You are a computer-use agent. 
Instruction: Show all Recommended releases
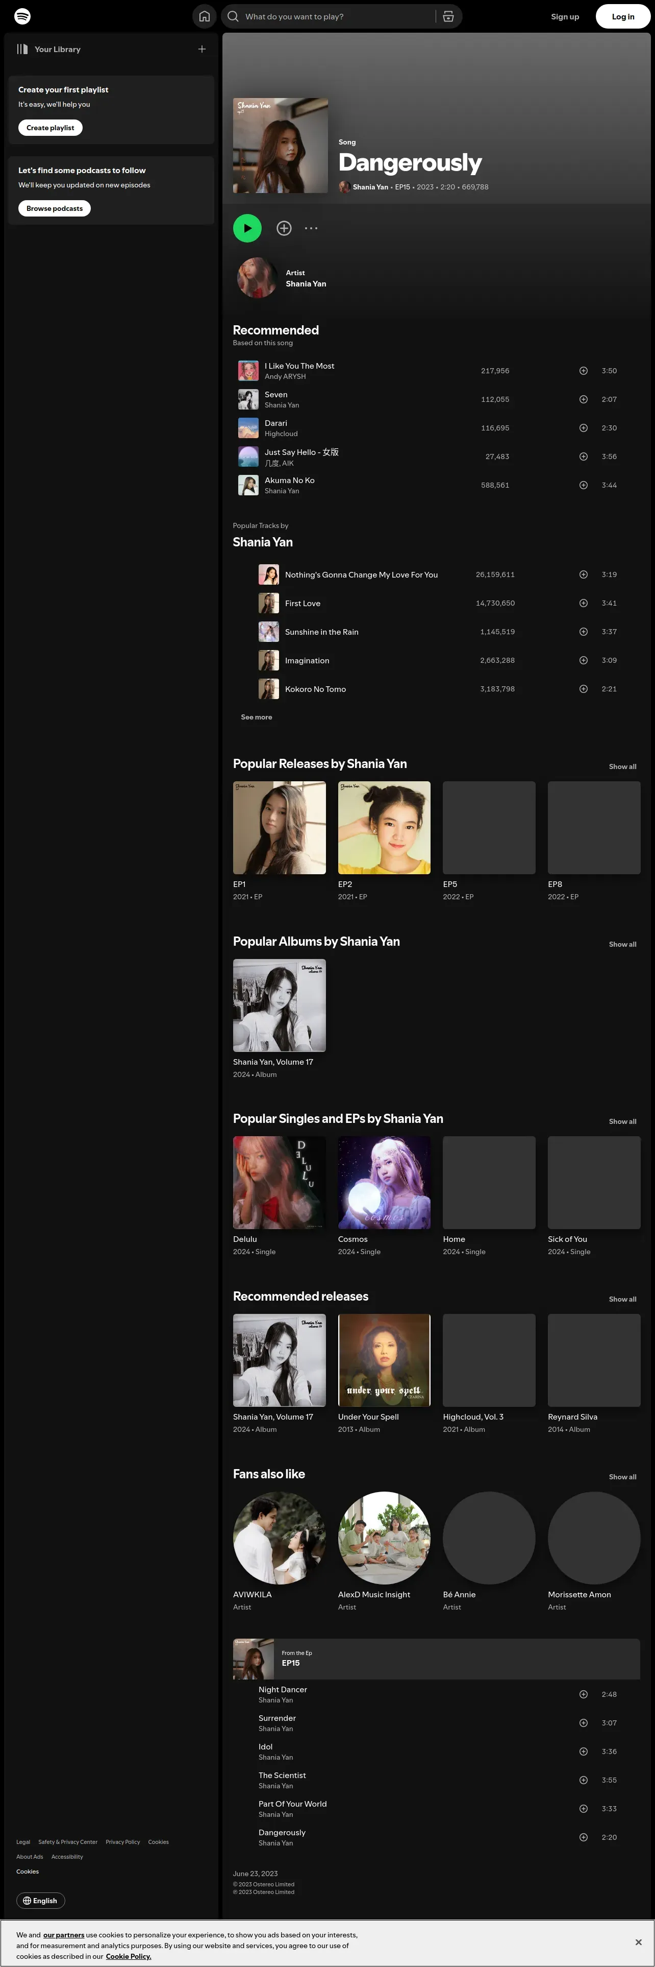click(622, 1299)
